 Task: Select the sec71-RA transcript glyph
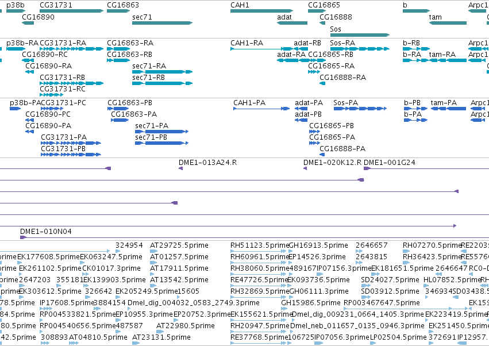(163, 72)
